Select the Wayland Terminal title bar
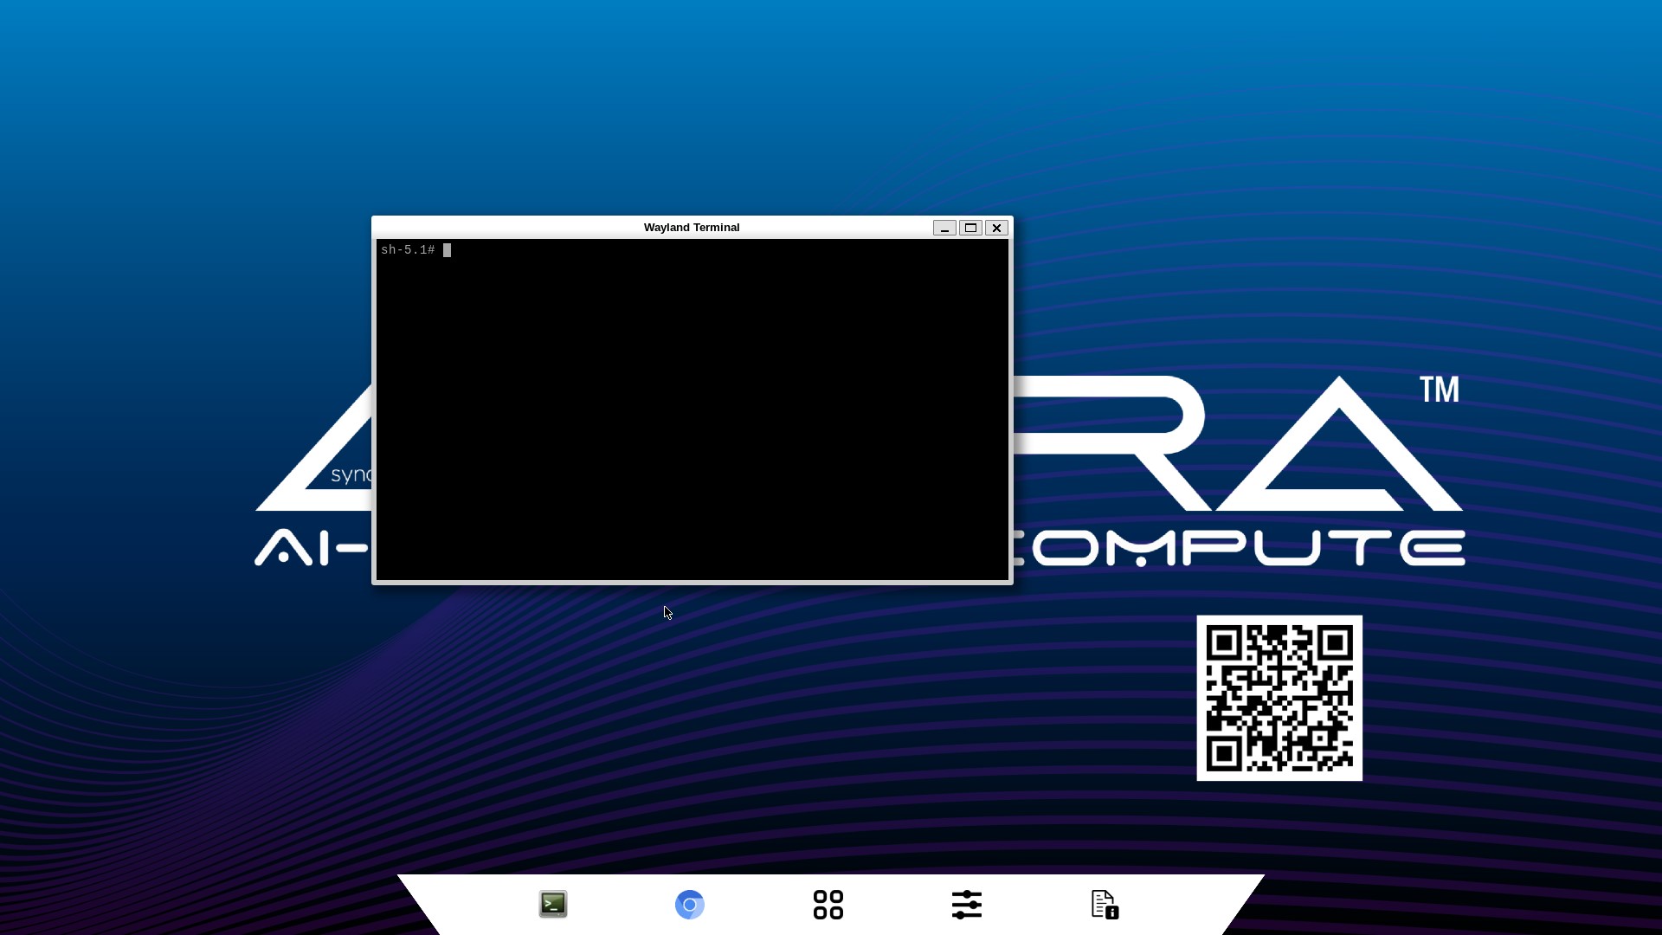 (x=690, y=227)
